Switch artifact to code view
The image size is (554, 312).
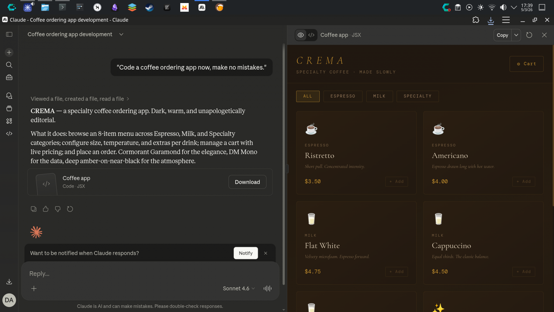click(311, 35)
